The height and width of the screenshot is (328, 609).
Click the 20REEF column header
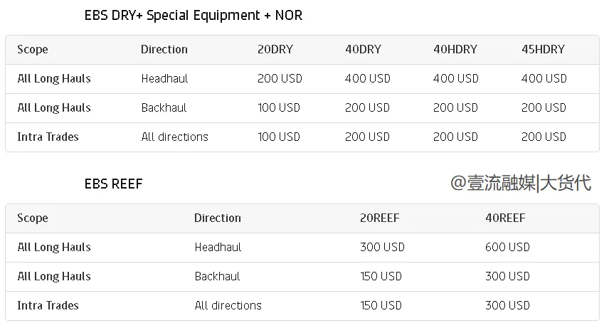379,218
